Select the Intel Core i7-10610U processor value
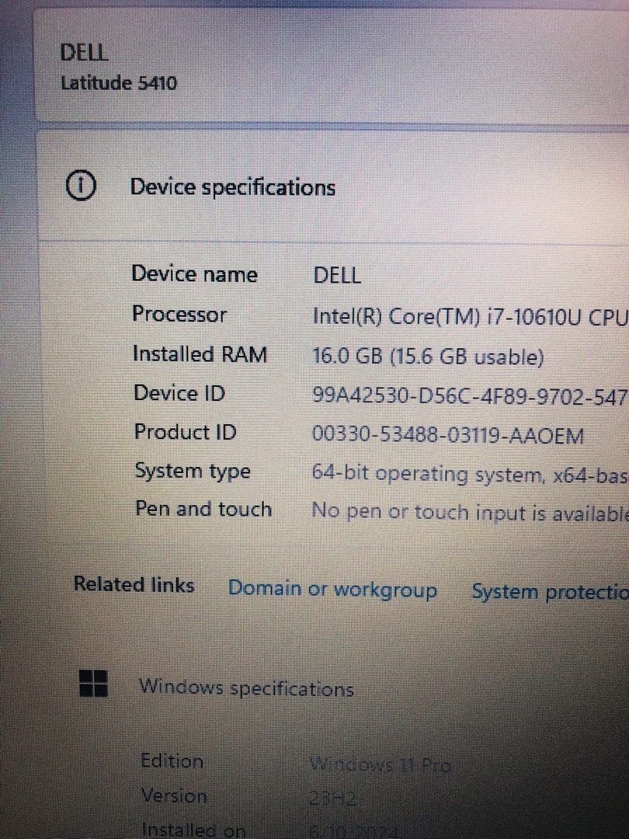 (x=470, y=317)
